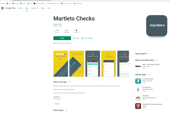The width and height of the screenshot is (170, 113).
Task: Open the PeoplePerHour bookmark
Action: pos(53,3)
